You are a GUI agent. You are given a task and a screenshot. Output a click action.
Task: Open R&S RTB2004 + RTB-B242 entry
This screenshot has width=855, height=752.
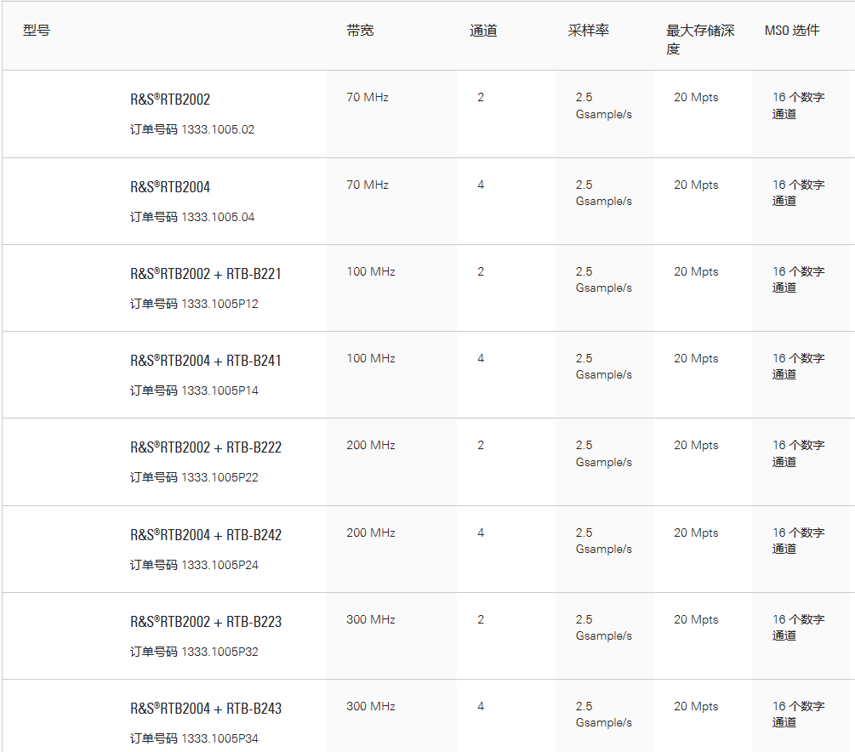click(206, 535)
